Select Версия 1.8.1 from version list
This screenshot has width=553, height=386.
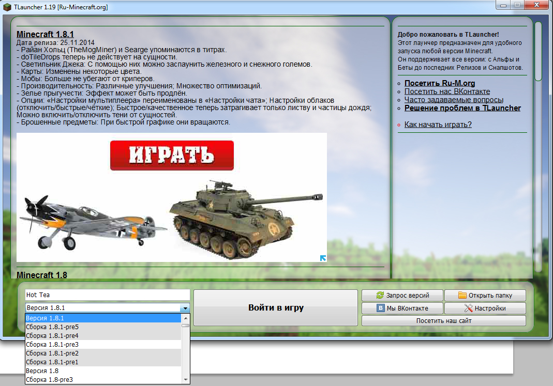(103, 318)
